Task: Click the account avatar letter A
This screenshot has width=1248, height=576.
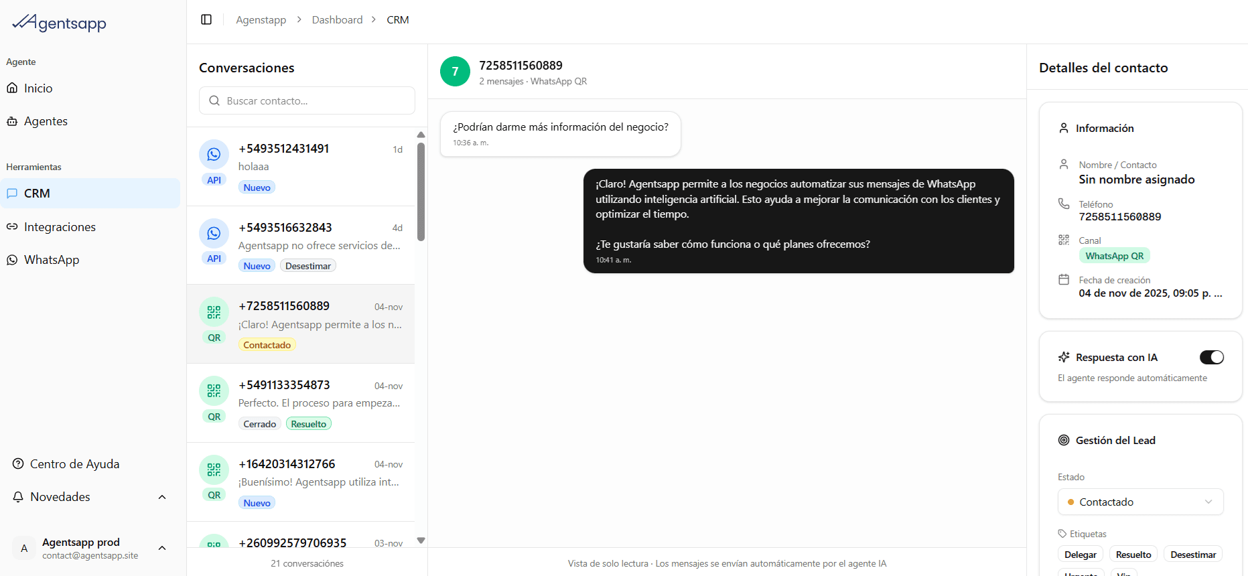Action: [x=24, y=548]
